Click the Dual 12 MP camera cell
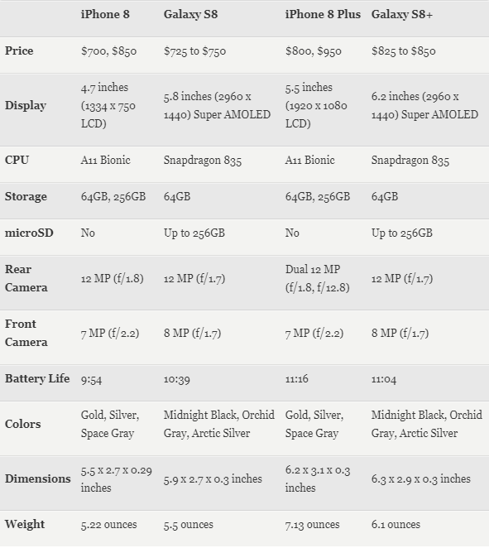Screen dimensions: 489x548 pyautogui.click(x=317, y=278)
